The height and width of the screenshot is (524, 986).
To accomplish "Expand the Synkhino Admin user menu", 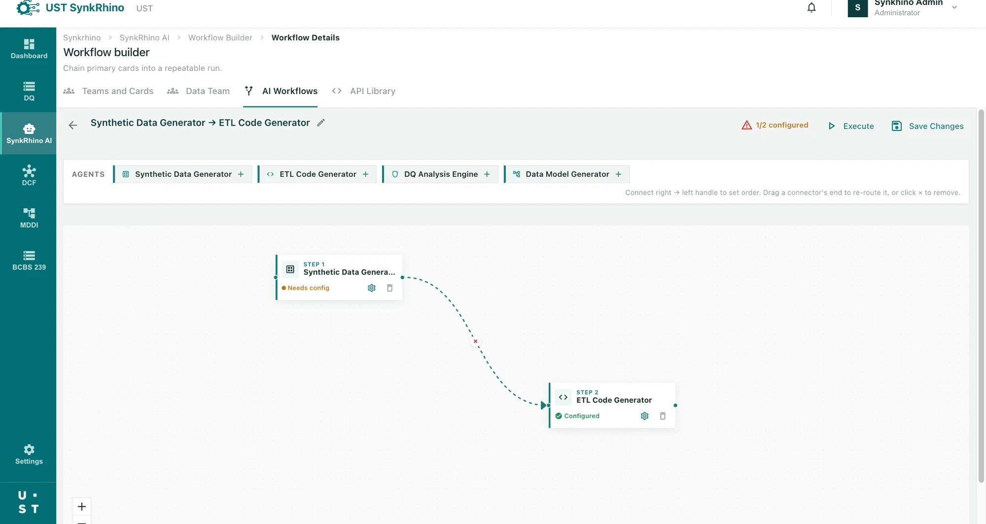I will point(954,7).
